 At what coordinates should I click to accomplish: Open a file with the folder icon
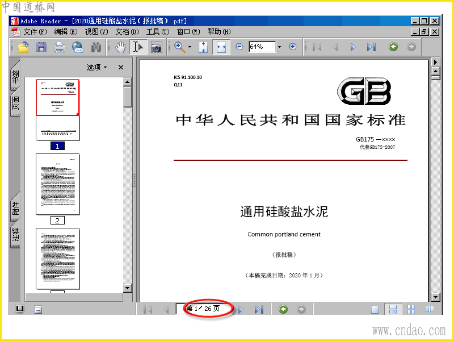(23, 47)
